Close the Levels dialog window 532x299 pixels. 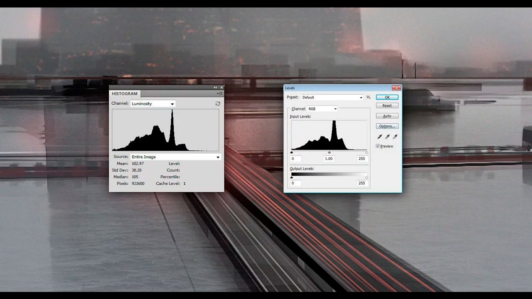396,88
